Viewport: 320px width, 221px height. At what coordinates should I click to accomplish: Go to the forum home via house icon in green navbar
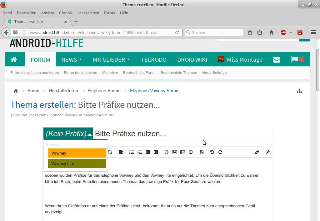pyautogui.click(x=14, y=60)
